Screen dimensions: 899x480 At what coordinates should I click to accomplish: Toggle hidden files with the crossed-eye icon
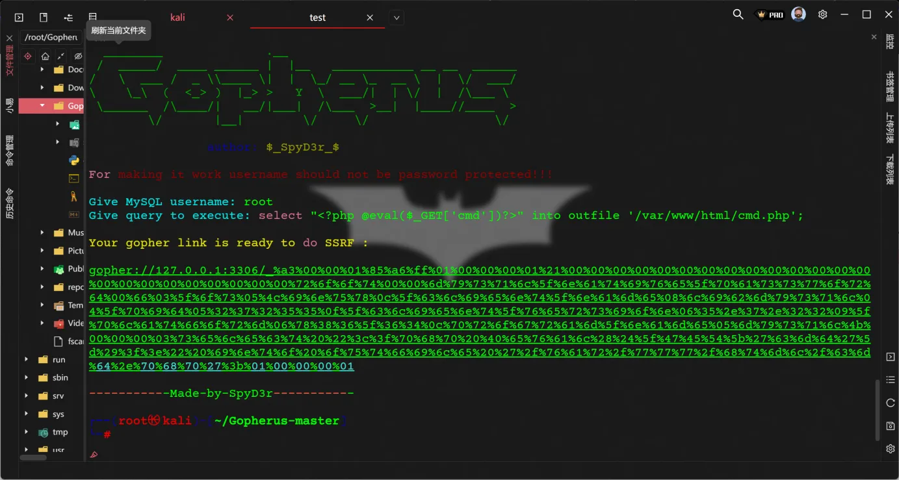click(78, 57)
